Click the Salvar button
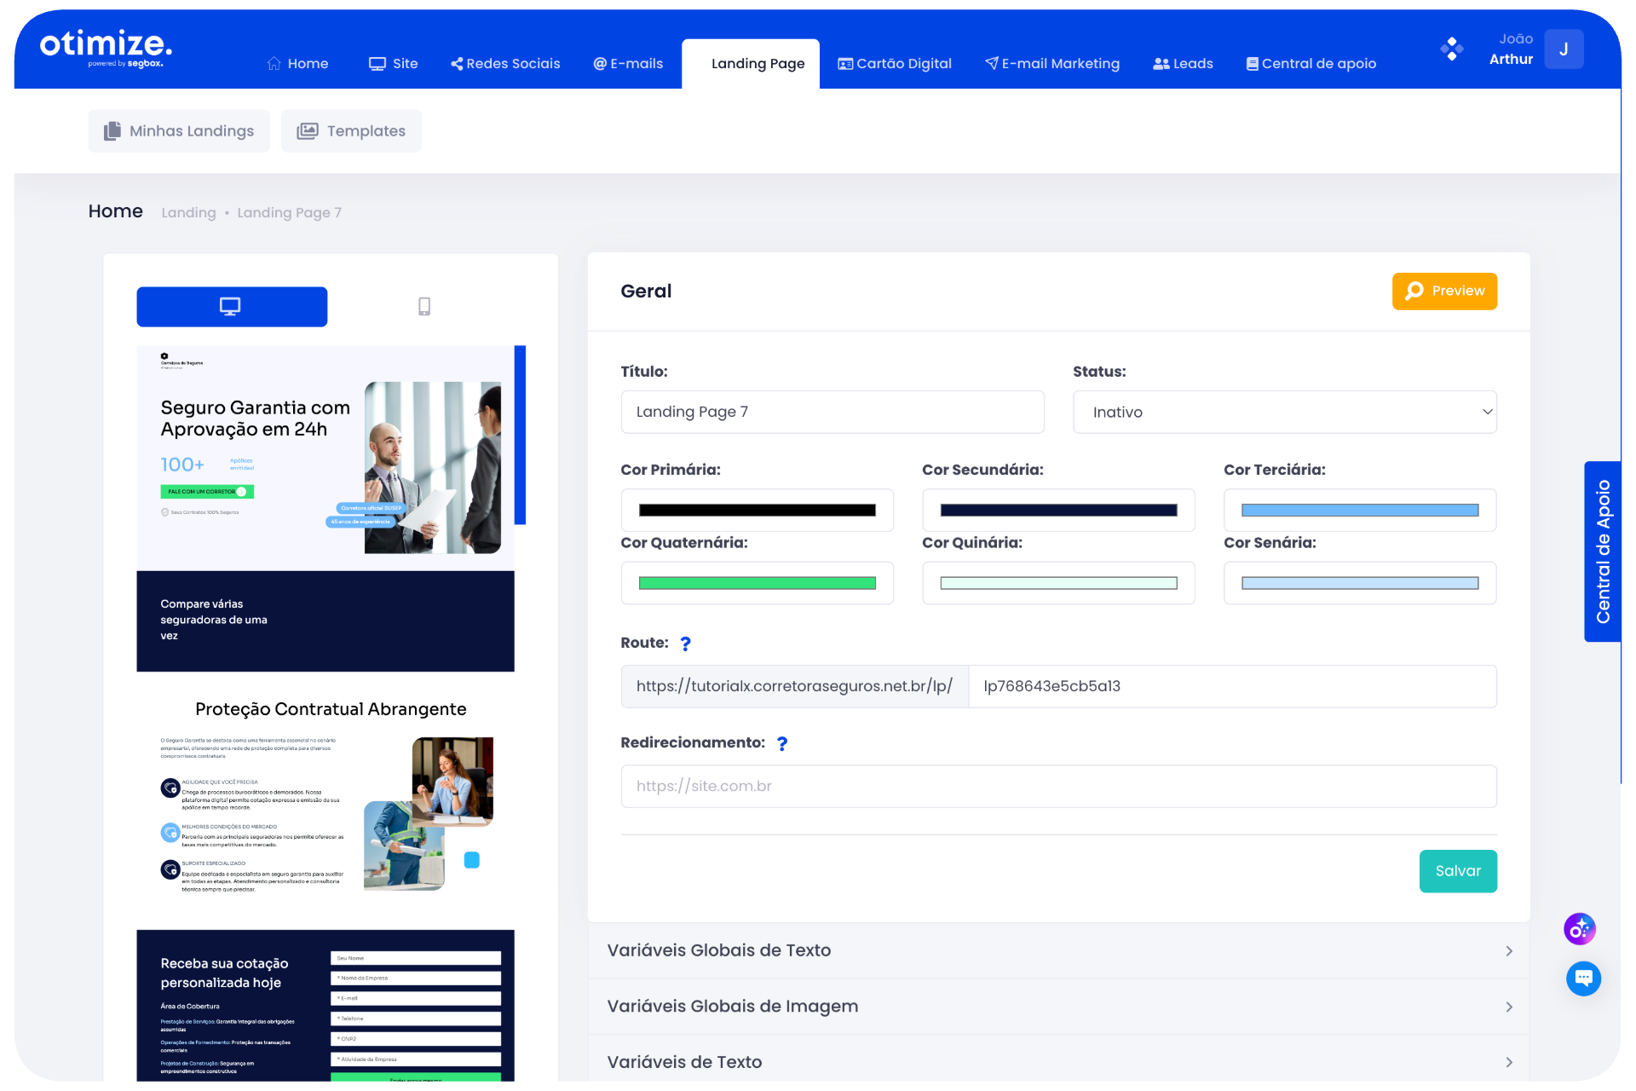Screen dimensions: 1636x1091 1457,871
